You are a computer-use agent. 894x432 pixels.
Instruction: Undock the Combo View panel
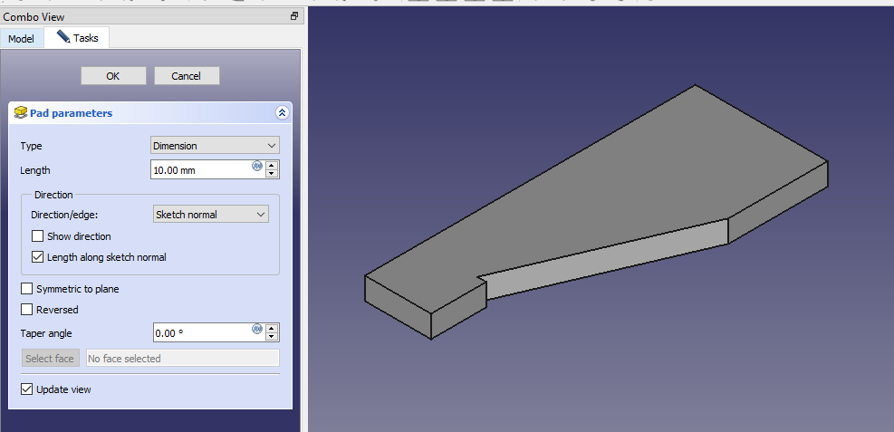(293, 16)
